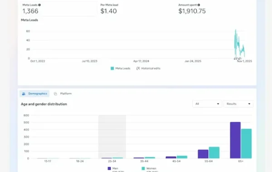The width and height of the screenshot is (272, 172).
Task: Click the 65+ Women bar
Action: coord(246,143)
